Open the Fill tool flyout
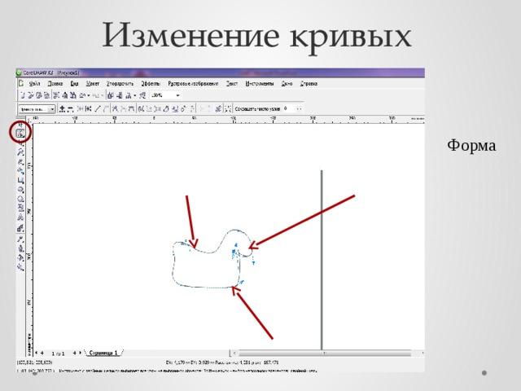The height and width of the screenshot is (391, 521). click(x=20, y=257)
